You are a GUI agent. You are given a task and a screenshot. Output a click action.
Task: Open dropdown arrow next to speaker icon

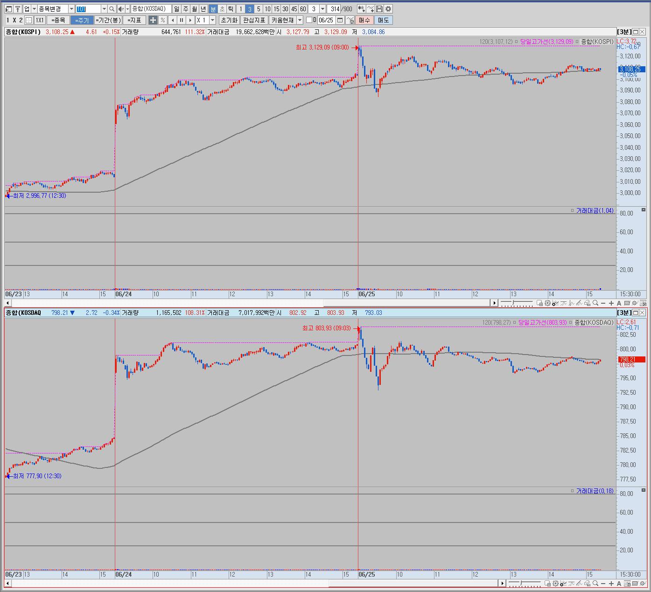click(x=127, y=9)
